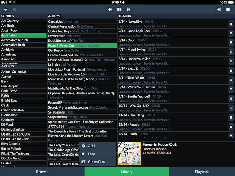This screenshot has height=176, width=235.
Task: Select the Alt. Rock genre
Action: pyautogui.click(x=24, y=26)
